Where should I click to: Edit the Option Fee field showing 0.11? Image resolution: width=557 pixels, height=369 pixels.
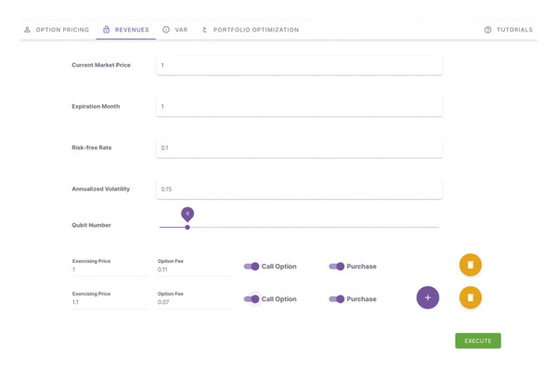[x=195, y=270]
